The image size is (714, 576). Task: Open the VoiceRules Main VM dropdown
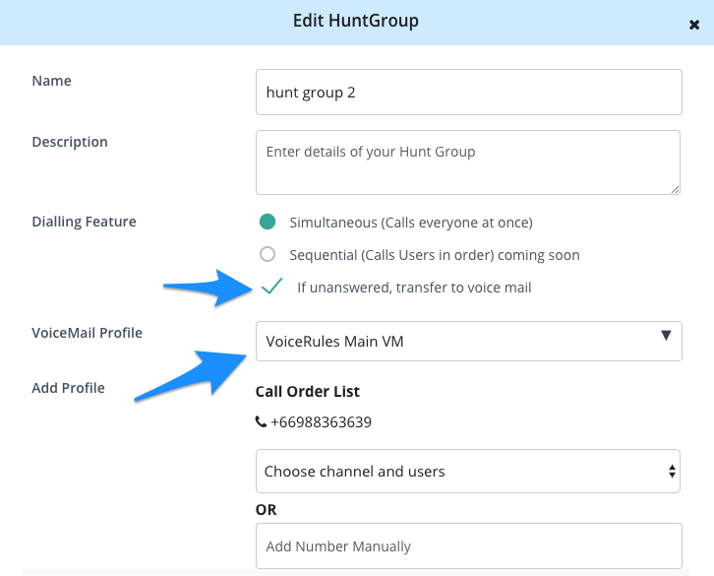pyautogui.click(x=468, y=341)
